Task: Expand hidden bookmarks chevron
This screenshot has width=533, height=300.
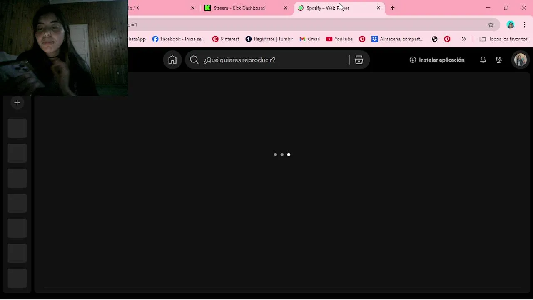Action: coord(464,39)
